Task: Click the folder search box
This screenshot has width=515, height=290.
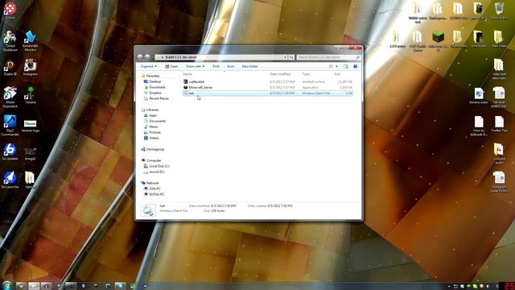Action: click(328, 57)
